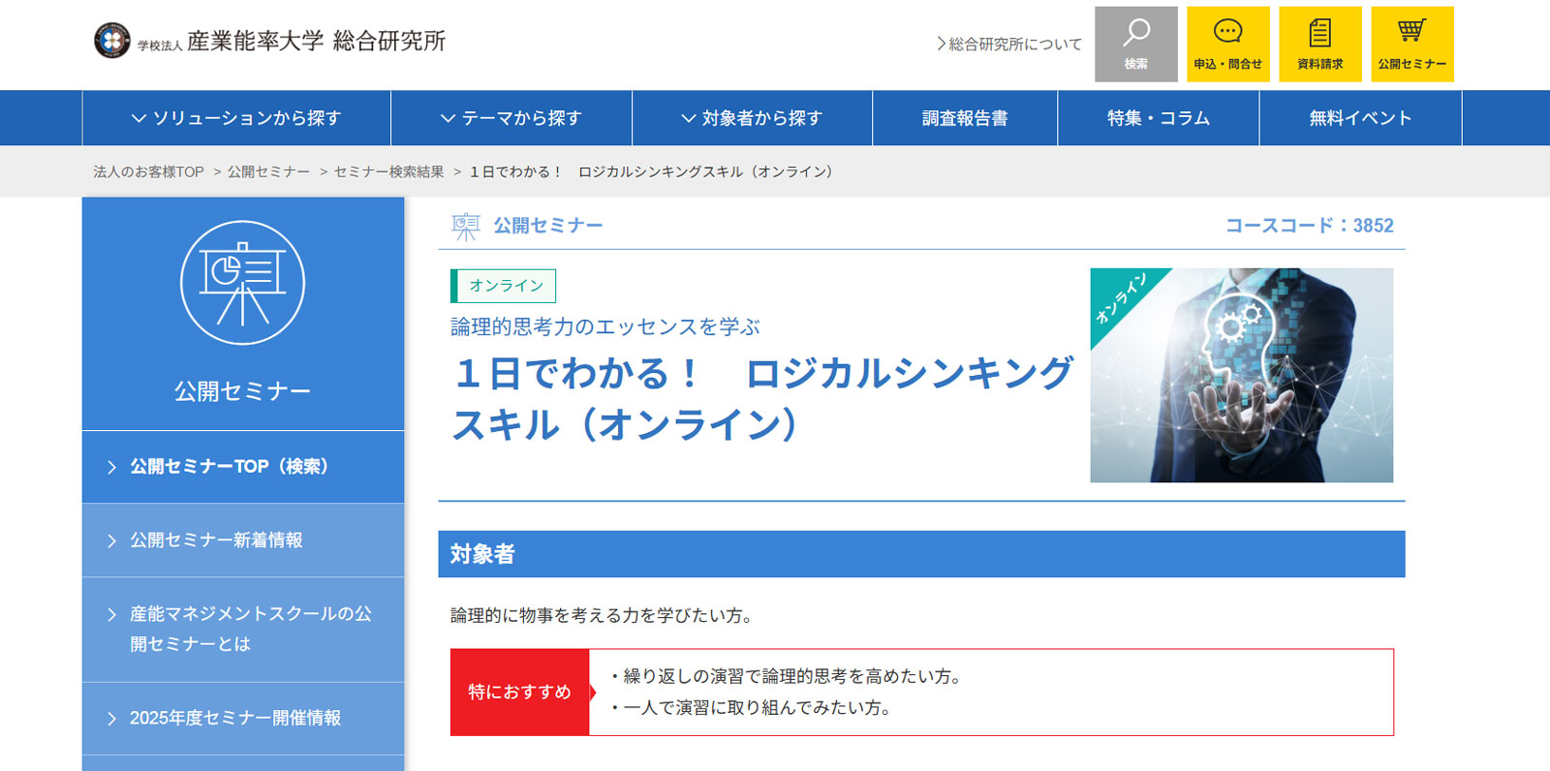Viewport: 1550px width, 771px height.
Task: Expand ソリューションから探す menu
Action: click(236, 118)
